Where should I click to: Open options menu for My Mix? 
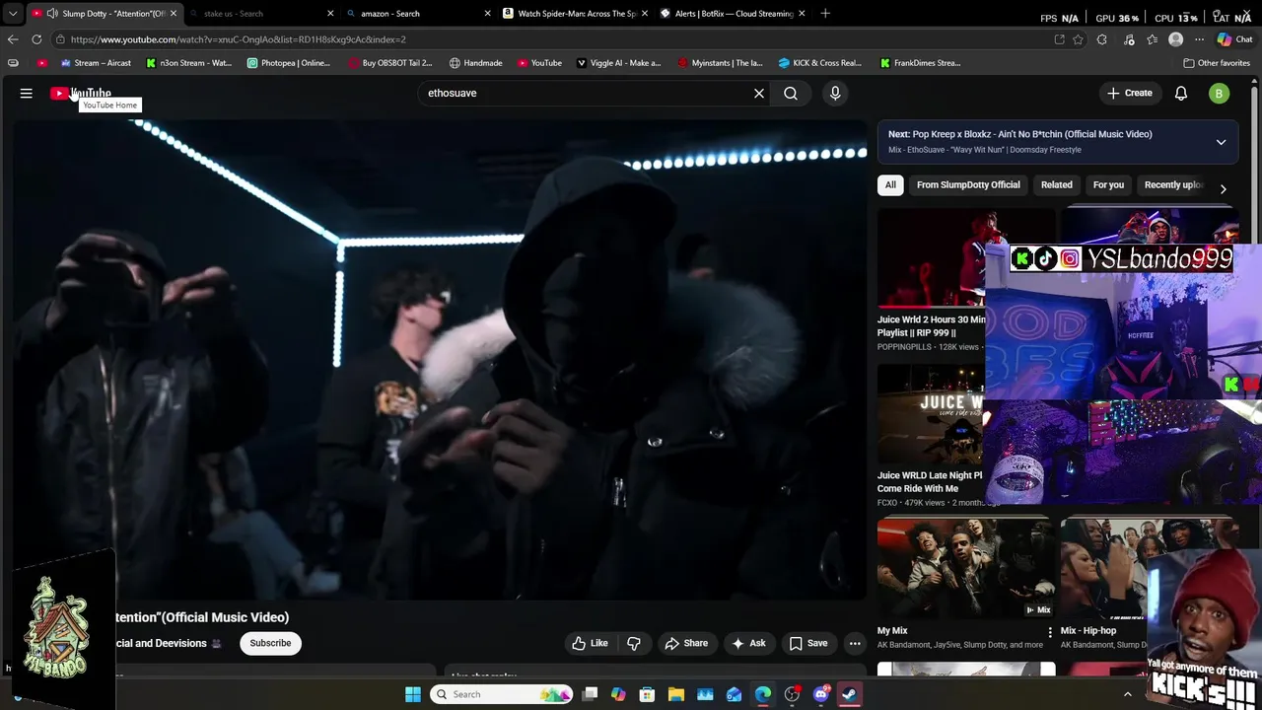(x=1049, y=632)
